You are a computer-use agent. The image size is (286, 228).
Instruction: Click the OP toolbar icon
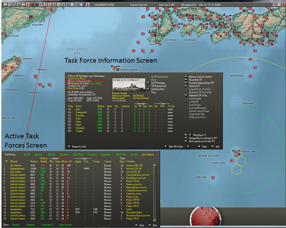tap(72, 4)
